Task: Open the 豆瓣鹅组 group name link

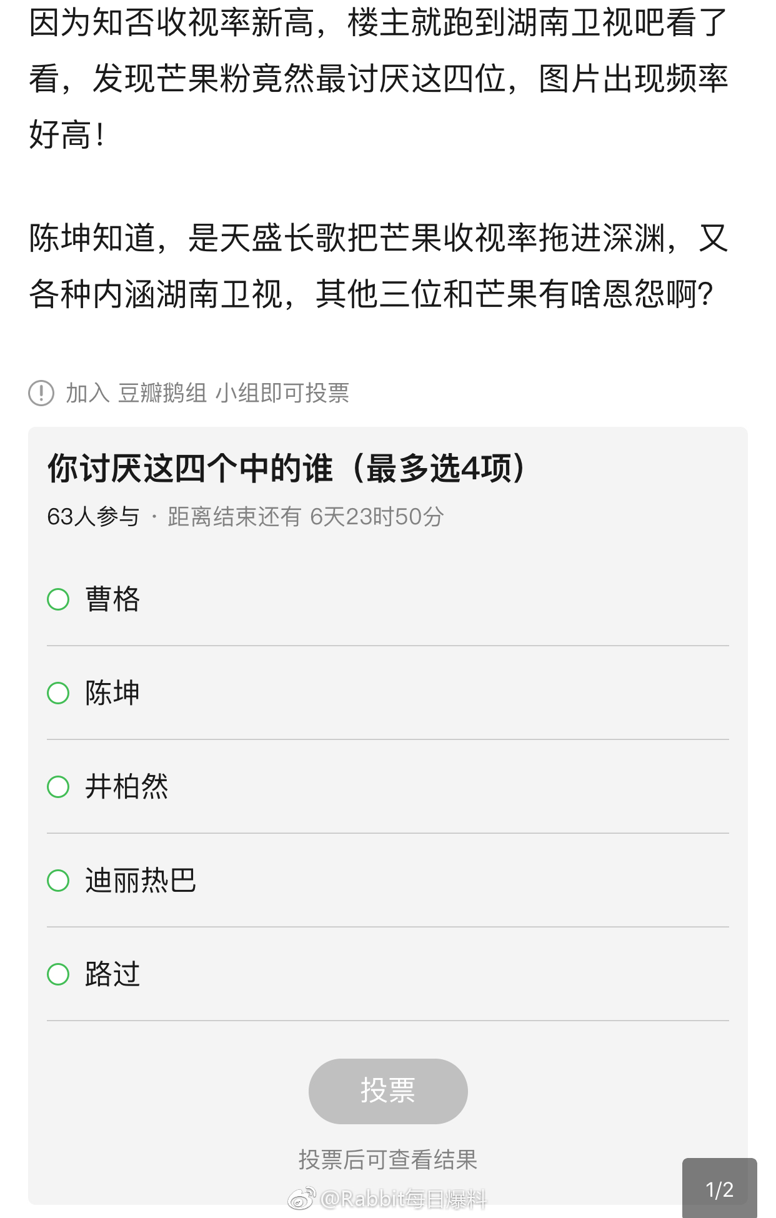Action: pos(162,393)
